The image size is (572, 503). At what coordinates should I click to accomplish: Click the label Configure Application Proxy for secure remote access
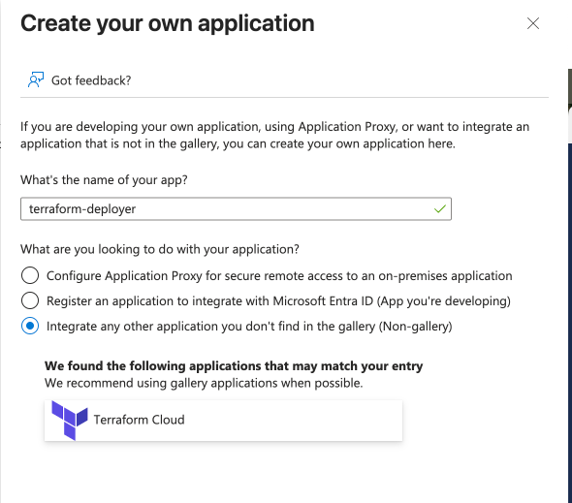[x=279, y=276]
